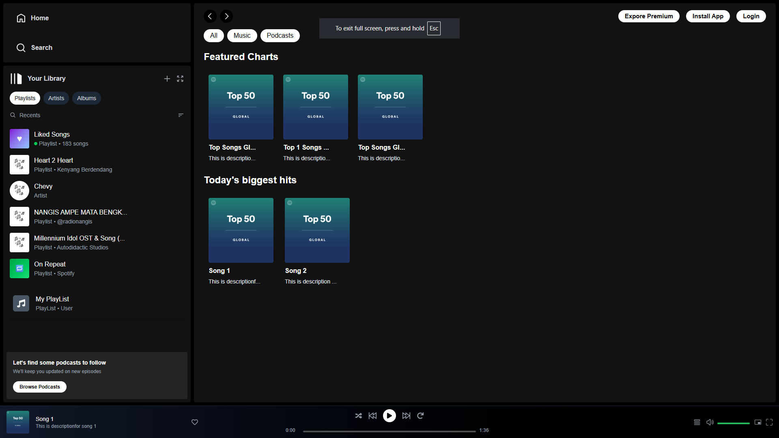Open the Liked Songs playlist
Viewport: 779px width, 438px height.
52,138
